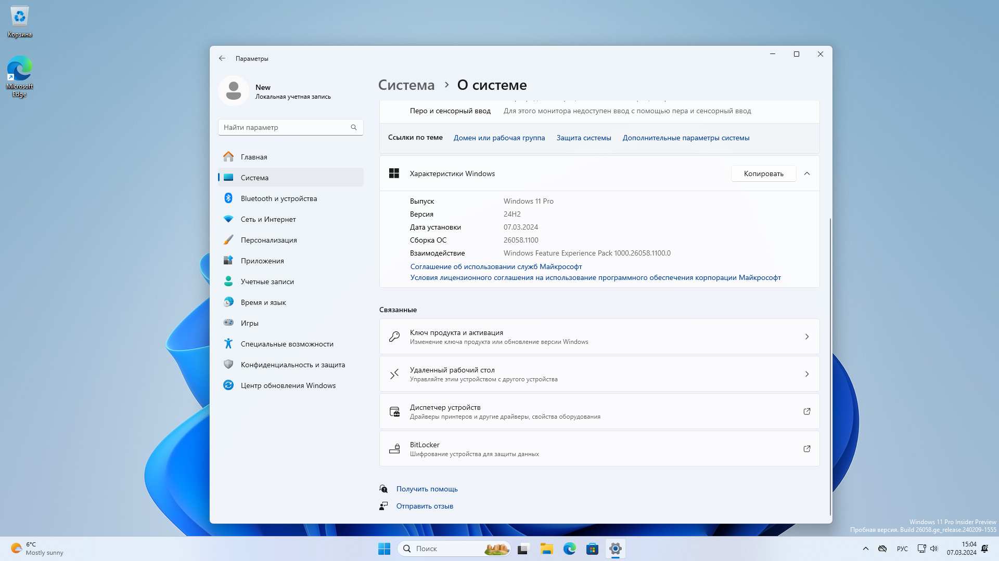Open Защита системы link
Viewport: 999px width, 561px height.
[583, 138]
